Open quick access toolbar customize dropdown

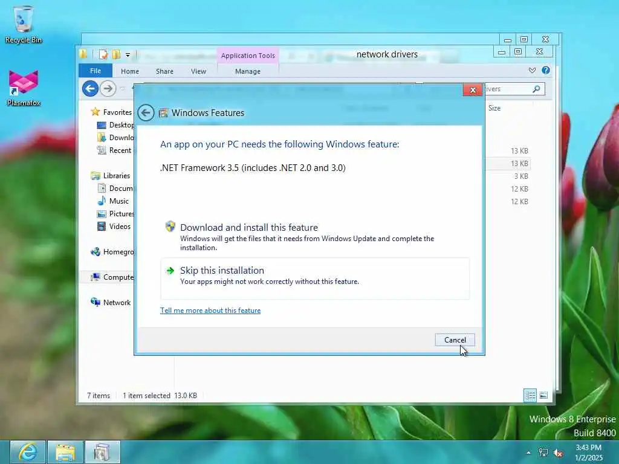click(x=128, y=55)
